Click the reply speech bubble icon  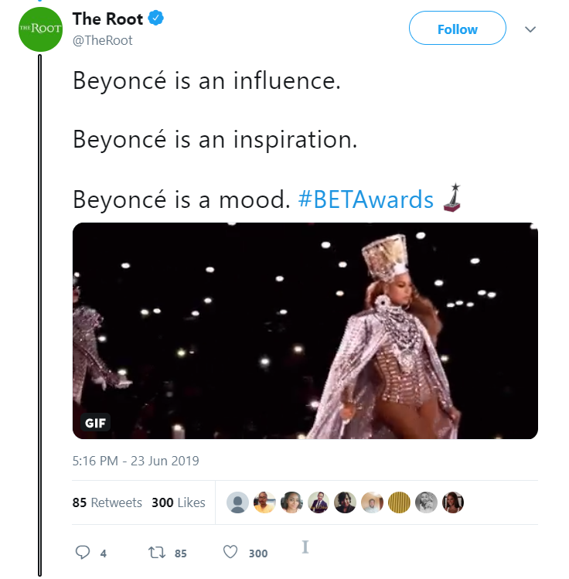pos(83,552)
